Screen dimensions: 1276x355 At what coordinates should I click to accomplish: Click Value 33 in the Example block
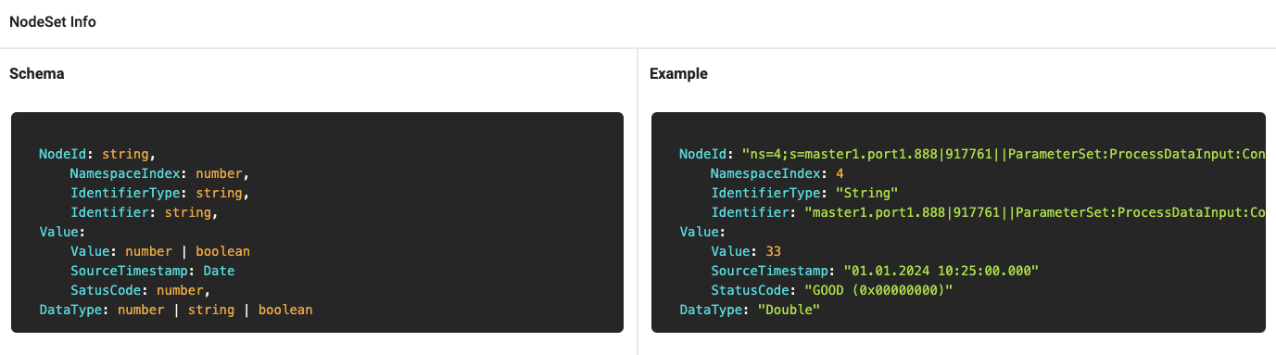pyautogui.click(x=773, y=251)
